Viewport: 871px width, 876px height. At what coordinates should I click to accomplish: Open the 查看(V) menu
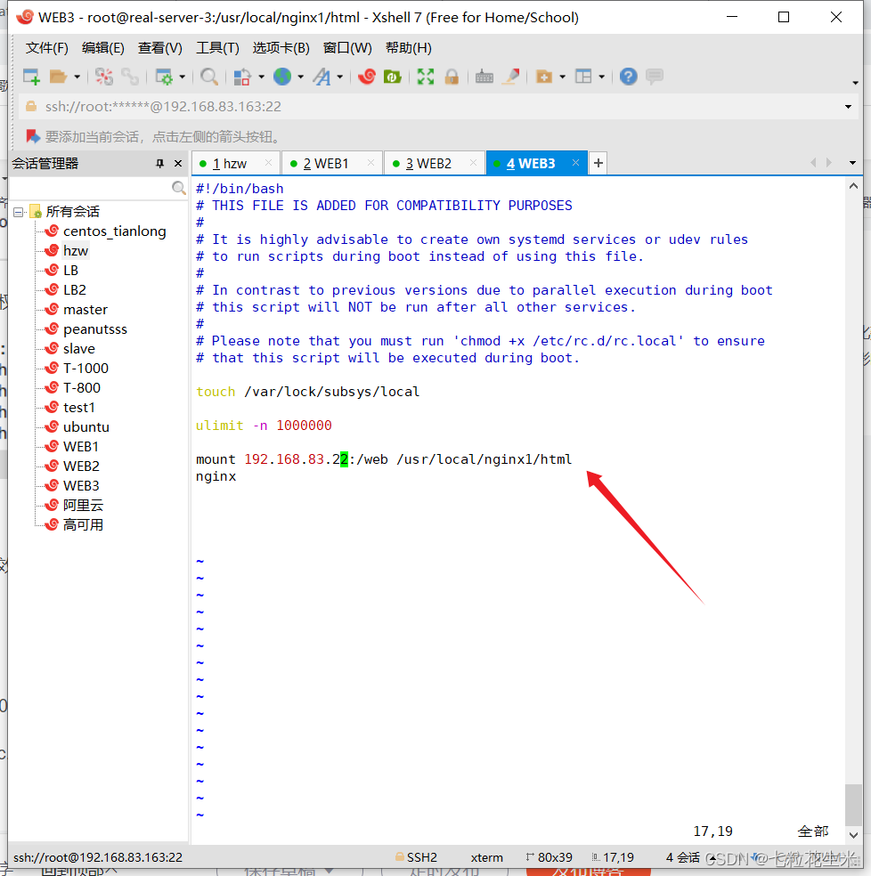tap(160, 48)
